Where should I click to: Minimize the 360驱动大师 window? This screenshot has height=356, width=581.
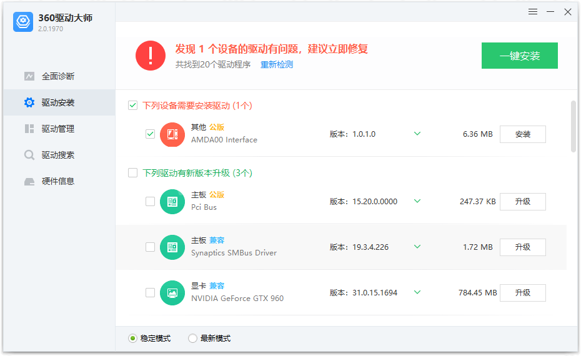(550, 12)
